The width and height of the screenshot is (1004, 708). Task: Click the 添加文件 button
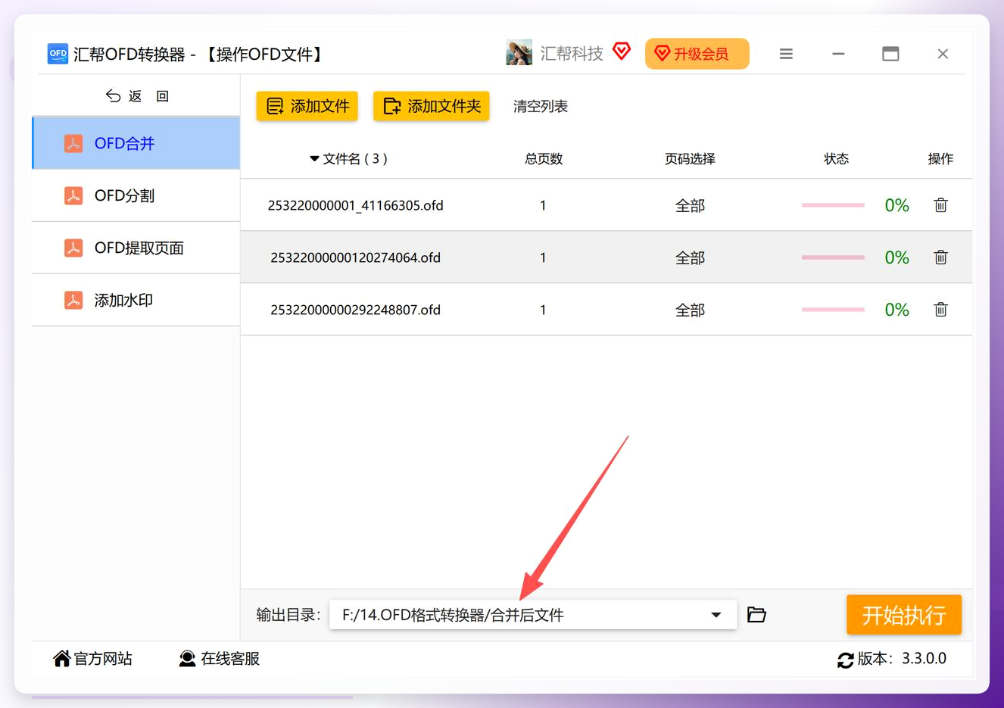307,106
